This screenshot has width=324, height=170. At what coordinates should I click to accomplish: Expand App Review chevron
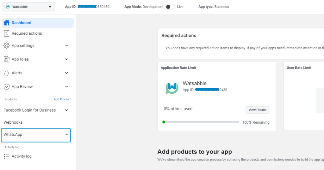point(66,86)
